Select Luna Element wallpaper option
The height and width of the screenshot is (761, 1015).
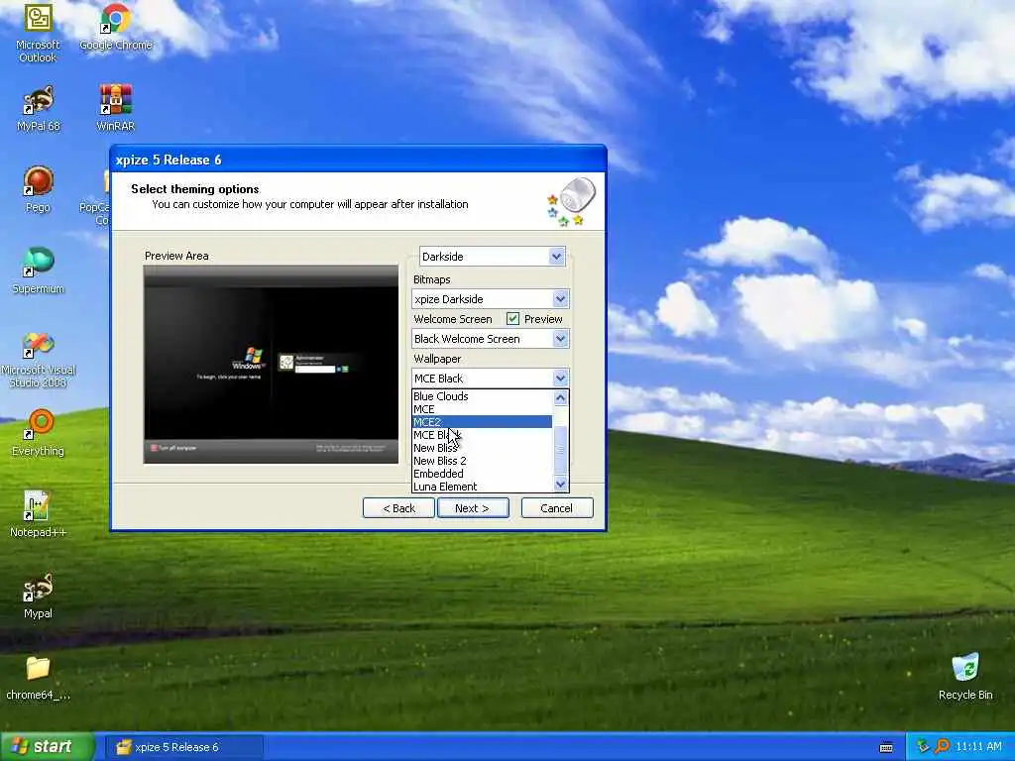483,487
